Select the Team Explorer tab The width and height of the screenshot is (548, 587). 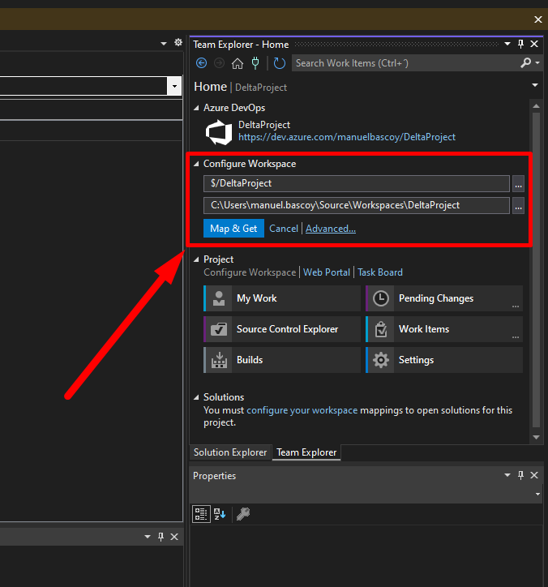pyautogui.click(x=306, y=452)
